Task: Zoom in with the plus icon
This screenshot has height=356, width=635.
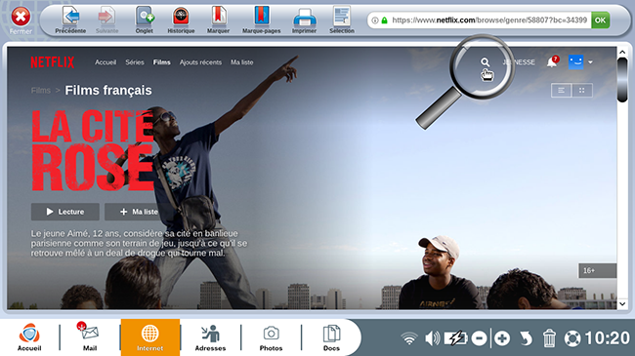Action: point(502,338)
